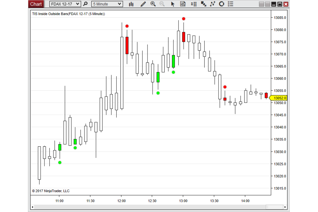Click the red dot above the 13:00 bar
The height and width of the screenshot is (212, 318).
coord(183,19)
